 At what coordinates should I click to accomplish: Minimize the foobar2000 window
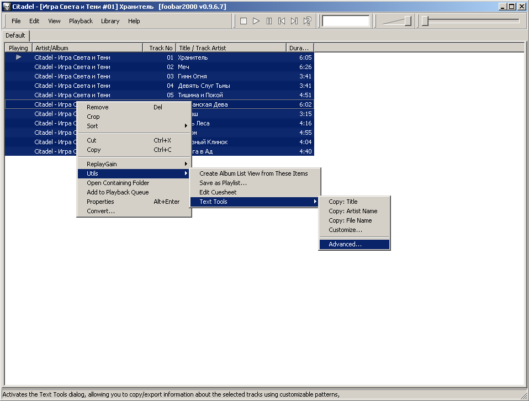[502, 7]
